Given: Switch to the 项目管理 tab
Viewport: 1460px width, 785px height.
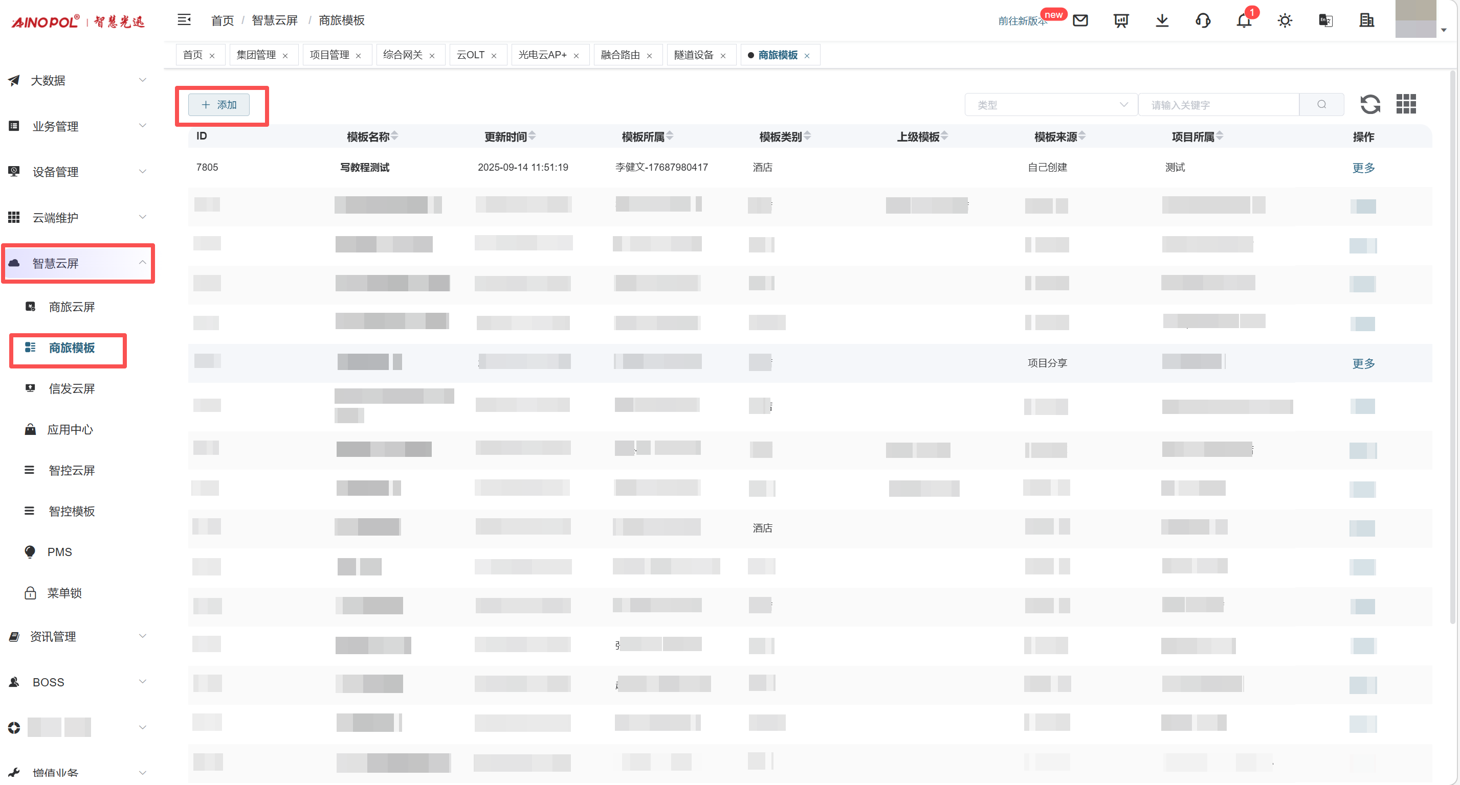Looking at the screenshot, I should [x=329, y=55].
